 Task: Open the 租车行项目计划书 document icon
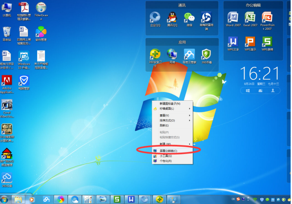7,60
